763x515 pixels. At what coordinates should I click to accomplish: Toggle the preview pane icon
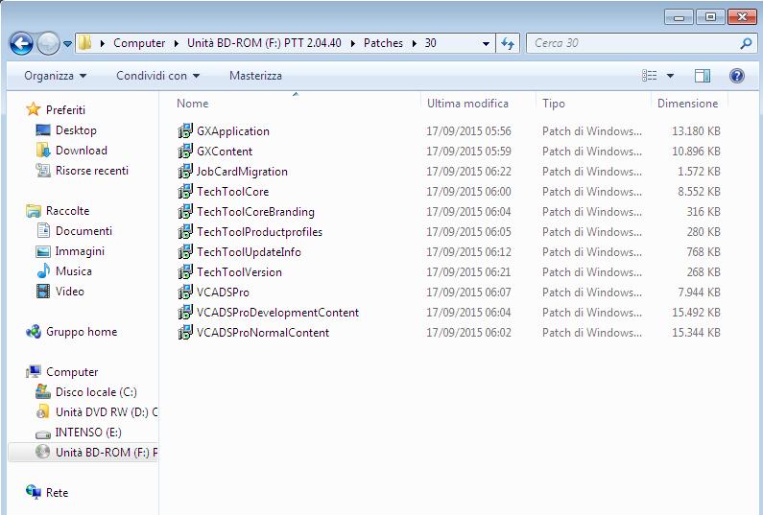[703, 76]
